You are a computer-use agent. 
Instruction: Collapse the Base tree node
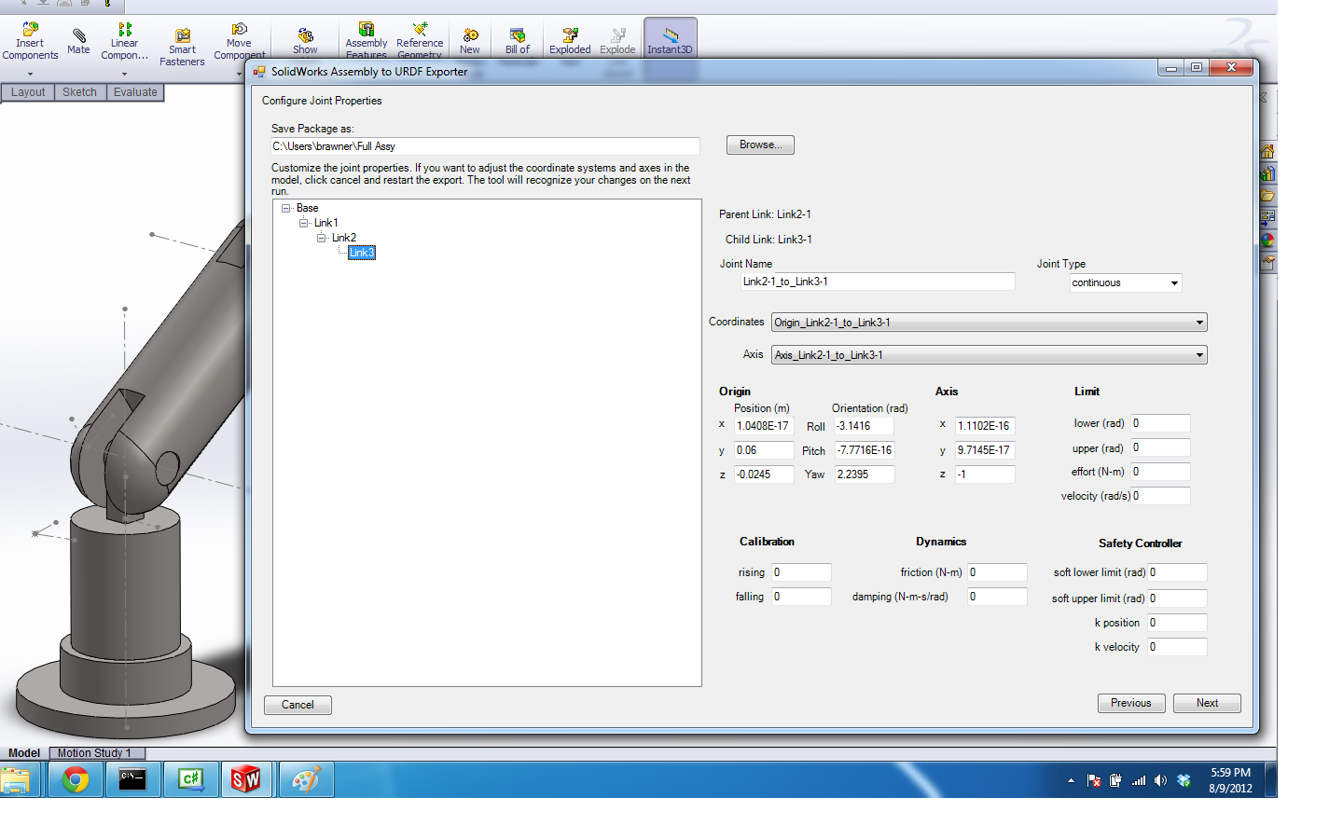pos(286,208)
